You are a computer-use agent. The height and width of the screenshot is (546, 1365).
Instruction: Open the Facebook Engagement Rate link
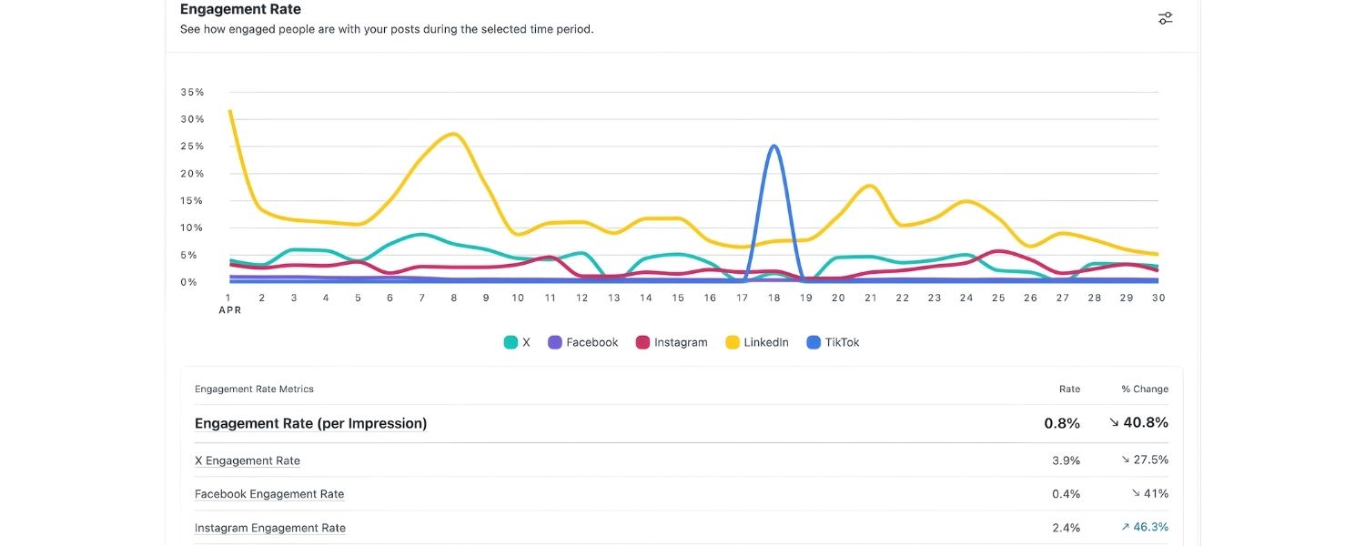pyautogui.click(x=269, y=494)
